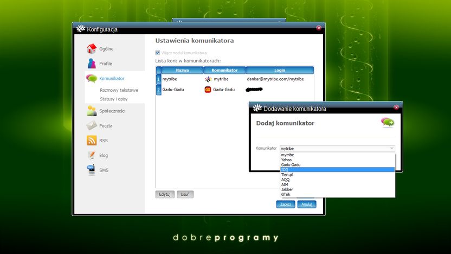Open the RSS settings section
This screenshot has height=254, width=451.
tap(104, 141)
